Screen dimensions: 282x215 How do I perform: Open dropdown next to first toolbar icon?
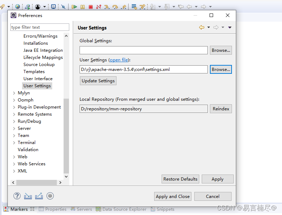pos(9,7)
